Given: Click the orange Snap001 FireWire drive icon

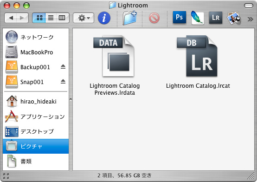Looking at the screenshot, I should click(x=12, y=82).
